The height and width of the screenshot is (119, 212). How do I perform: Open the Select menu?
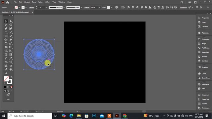click(x=41, y=2)
